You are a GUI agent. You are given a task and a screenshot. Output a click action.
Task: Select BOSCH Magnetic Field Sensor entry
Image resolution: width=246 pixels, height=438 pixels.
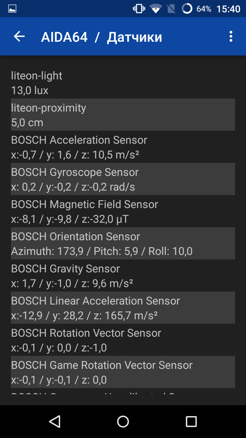tap(123, 211)
